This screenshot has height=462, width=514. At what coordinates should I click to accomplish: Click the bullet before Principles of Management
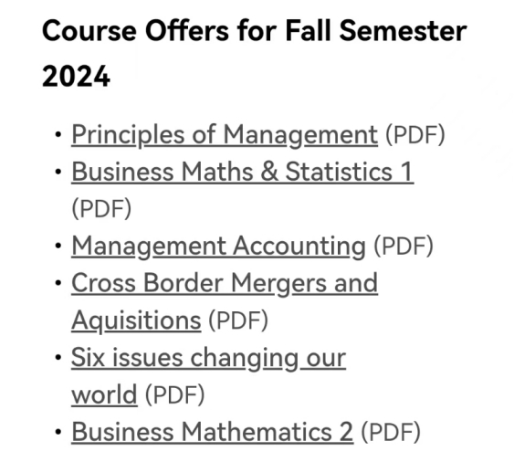tap(58, 134)
